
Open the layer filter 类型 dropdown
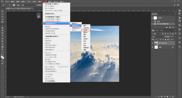(x=156, y=34)
